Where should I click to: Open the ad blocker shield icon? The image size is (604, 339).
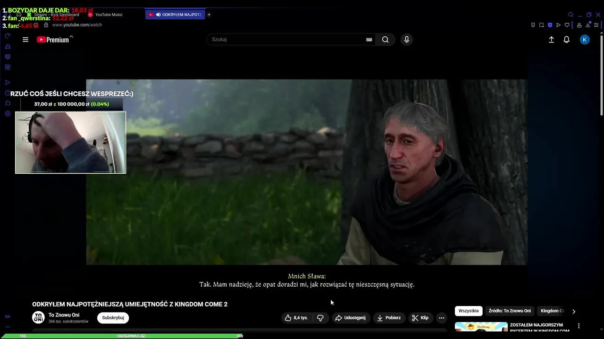(550, 25)
